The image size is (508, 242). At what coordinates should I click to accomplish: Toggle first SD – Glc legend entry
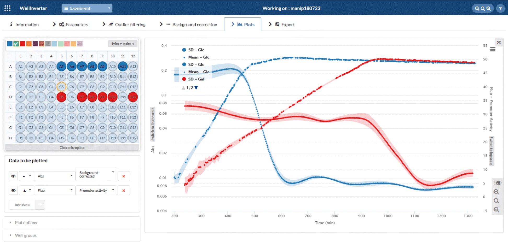coord(193,50)
